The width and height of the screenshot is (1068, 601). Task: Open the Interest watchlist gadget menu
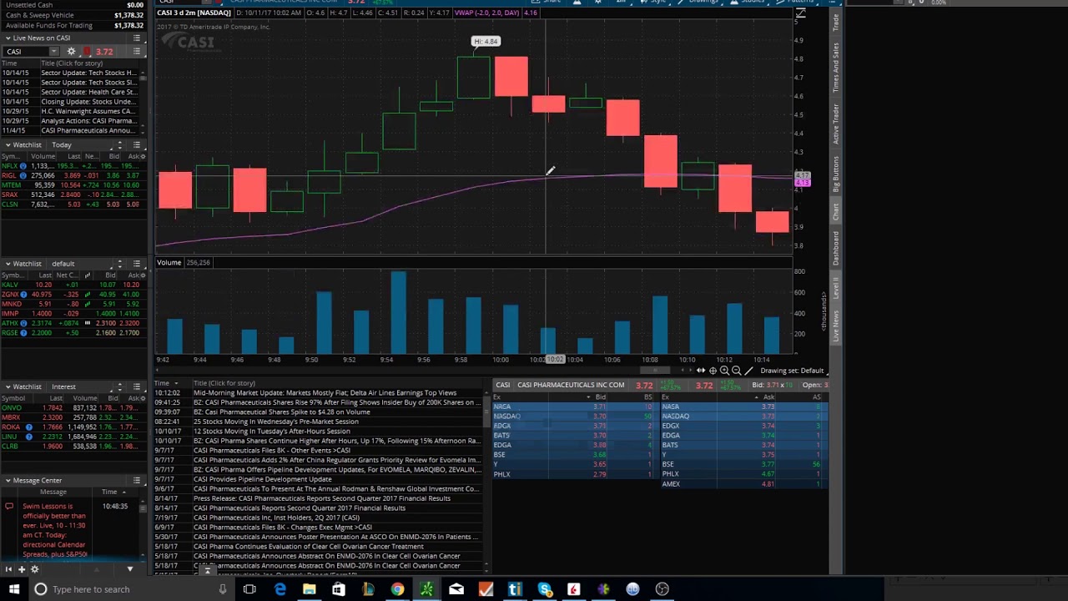pos(137,386)
